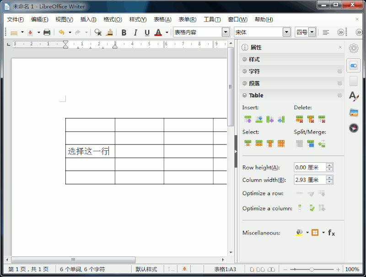Viewport: 366px width, 277px height.
Task: Open the Gallery sidebar deck
Action: (353, 112)
